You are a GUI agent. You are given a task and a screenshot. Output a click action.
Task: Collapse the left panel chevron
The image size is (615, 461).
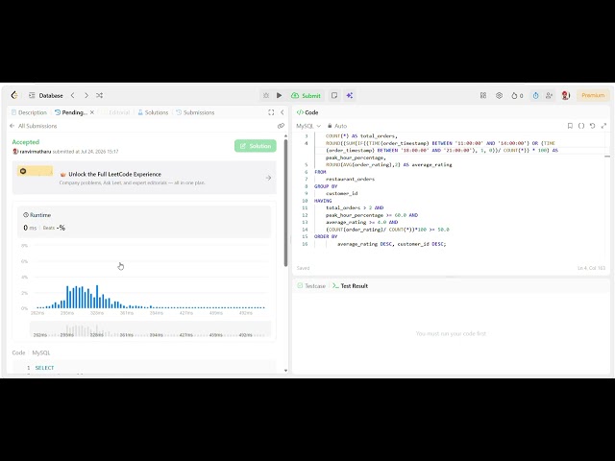click(x=282, y=112)
